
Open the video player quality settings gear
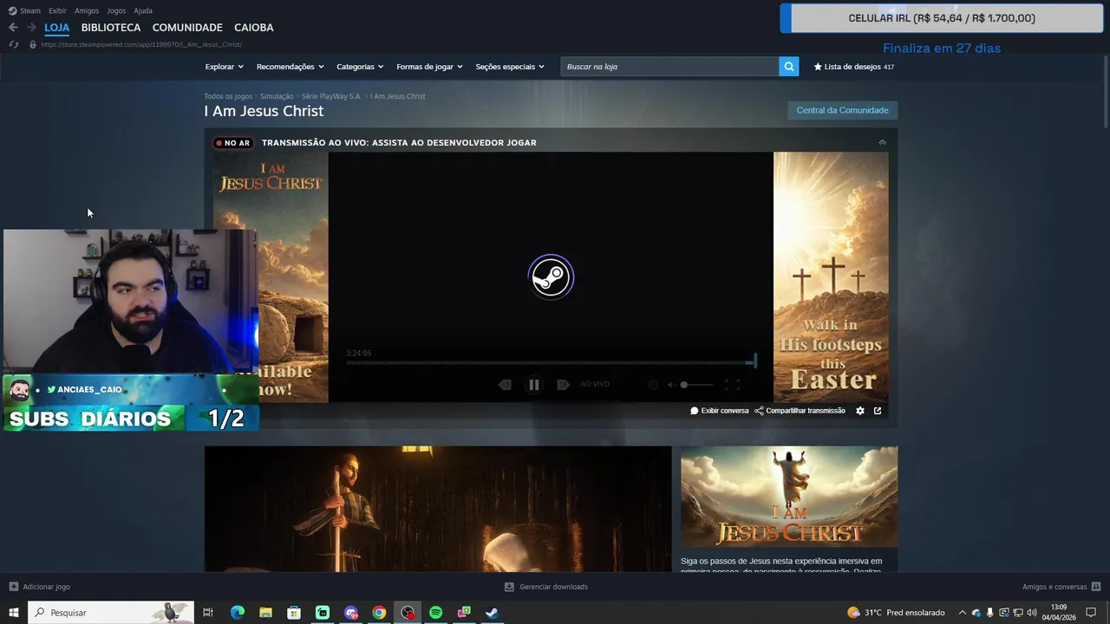(x=653, y=385)
